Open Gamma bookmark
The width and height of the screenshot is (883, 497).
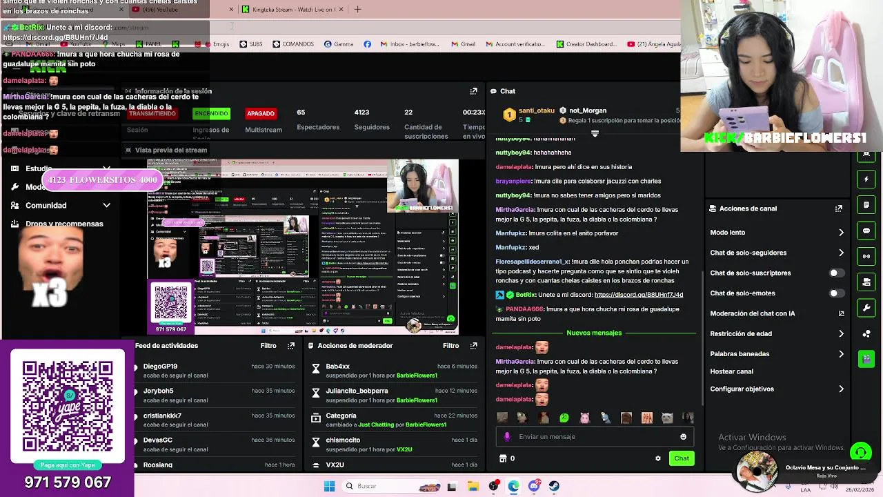[339, 44]
